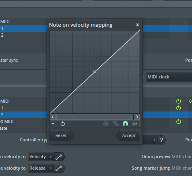
Task: Toggle power button for the X MIDI row
Action: (178, 121)
